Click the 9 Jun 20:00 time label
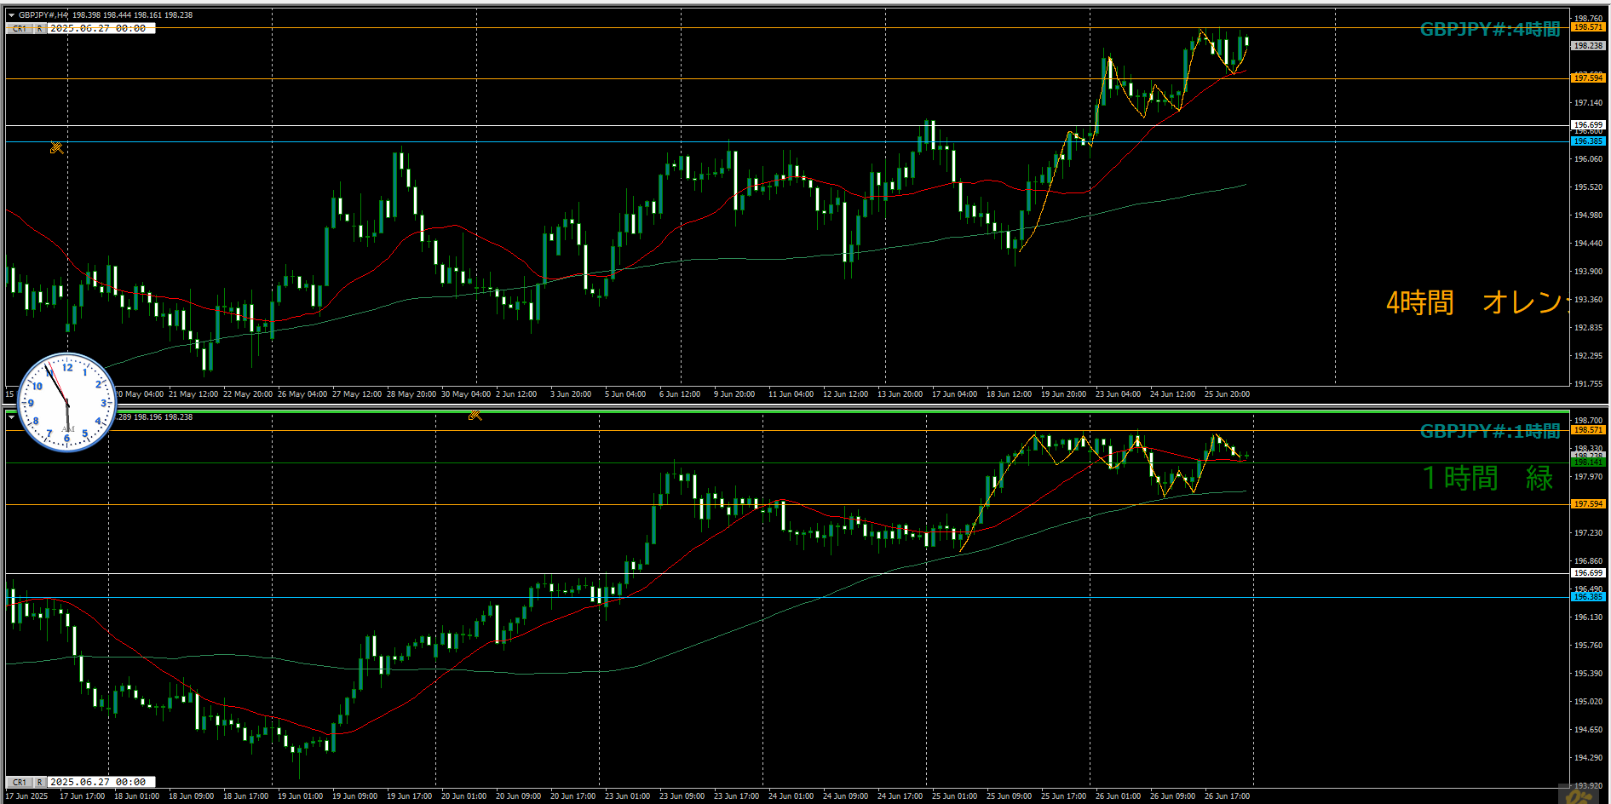This screenshot has width=1611, height=804. click(x=734, y=394)
